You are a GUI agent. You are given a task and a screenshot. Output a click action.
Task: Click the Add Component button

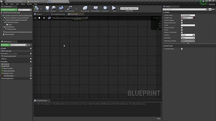(x=9, y=10)
